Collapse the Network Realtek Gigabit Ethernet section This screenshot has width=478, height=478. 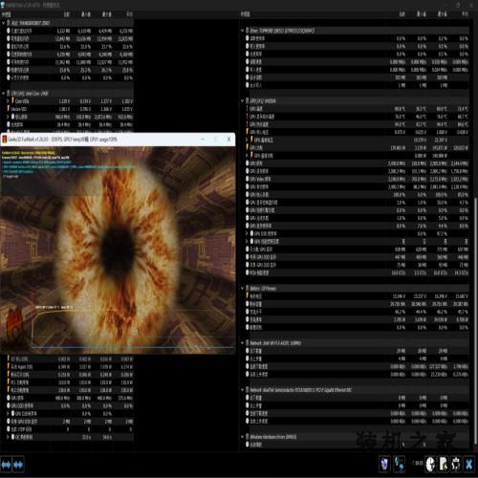[x=243, y=390]
